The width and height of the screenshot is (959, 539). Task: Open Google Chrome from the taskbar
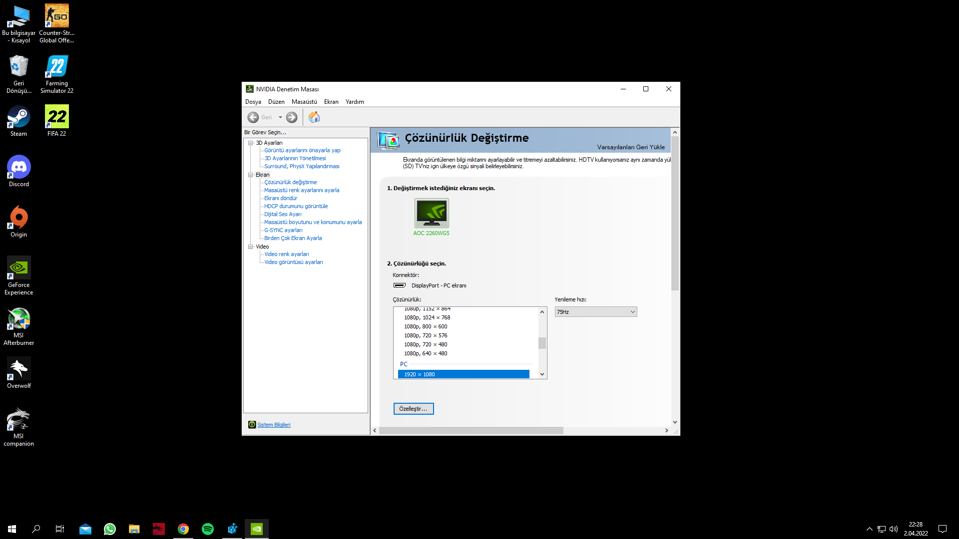coord(183,529)
